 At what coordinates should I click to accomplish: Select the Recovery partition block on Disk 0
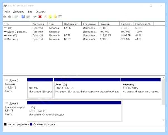[141, 88]
